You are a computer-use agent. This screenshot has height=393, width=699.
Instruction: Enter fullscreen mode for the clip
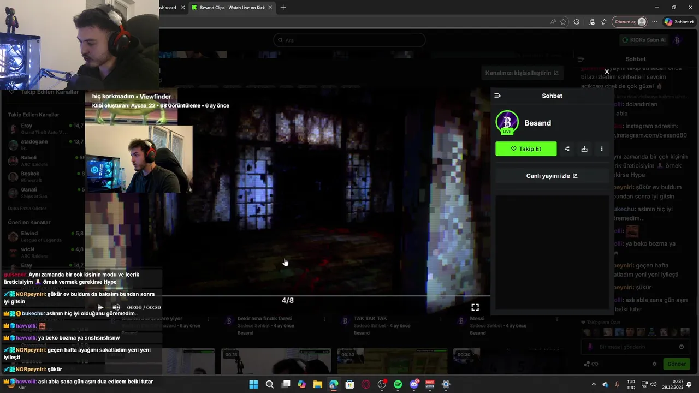tap(475, 307)
